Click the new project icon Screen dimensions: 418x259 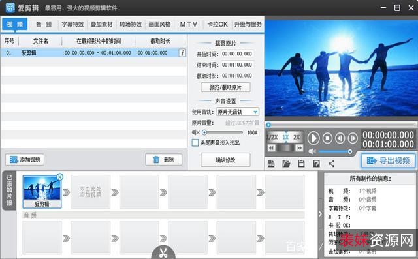(271, 164)
